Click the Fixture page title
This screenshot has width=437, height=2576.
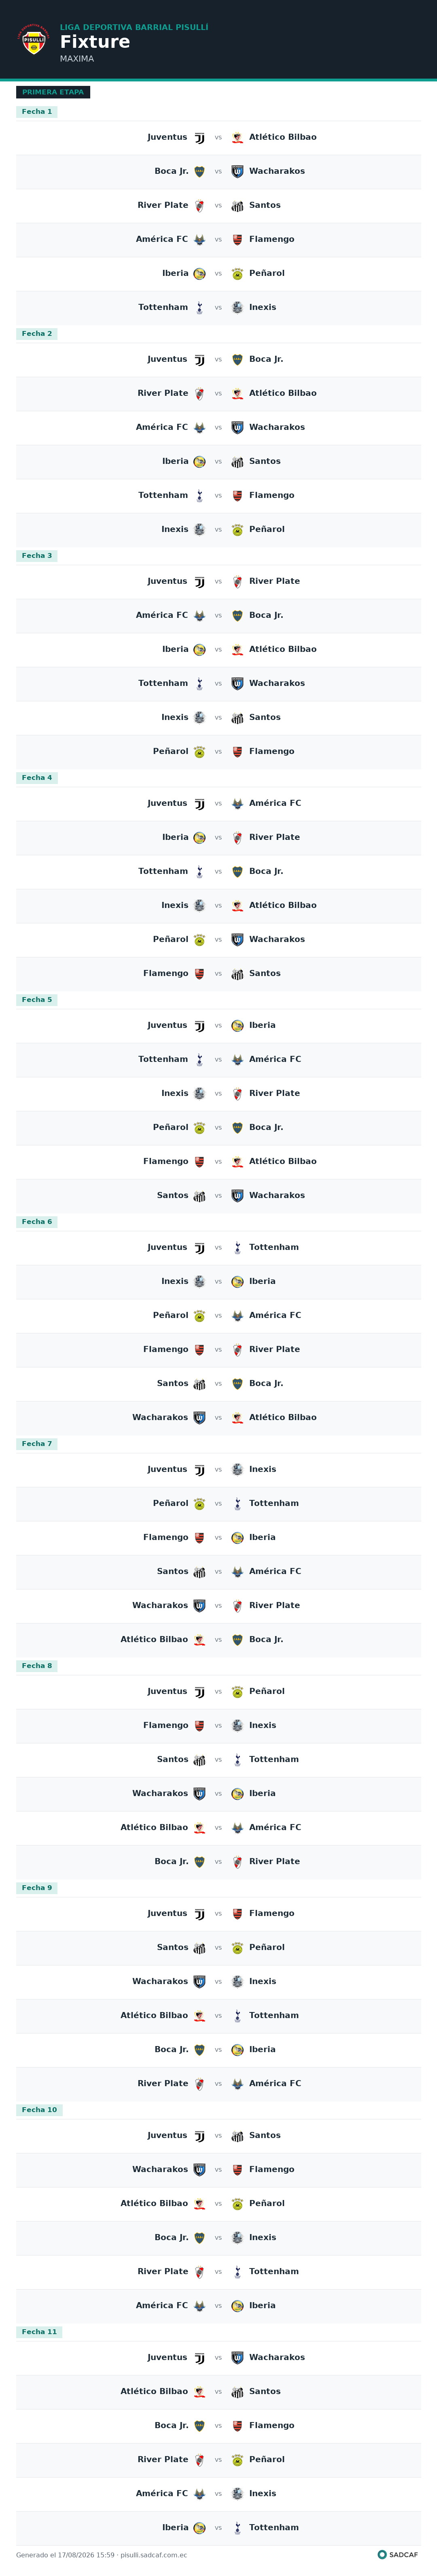click(x=95, y=41)
